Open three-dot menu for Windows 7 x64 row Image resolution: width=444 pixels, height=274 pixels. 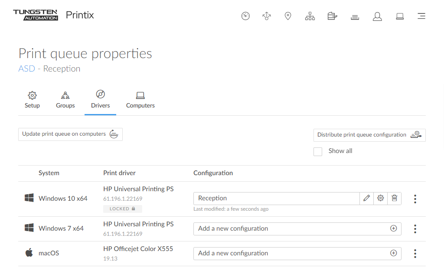pyautogui.click(x=415, y=229)
